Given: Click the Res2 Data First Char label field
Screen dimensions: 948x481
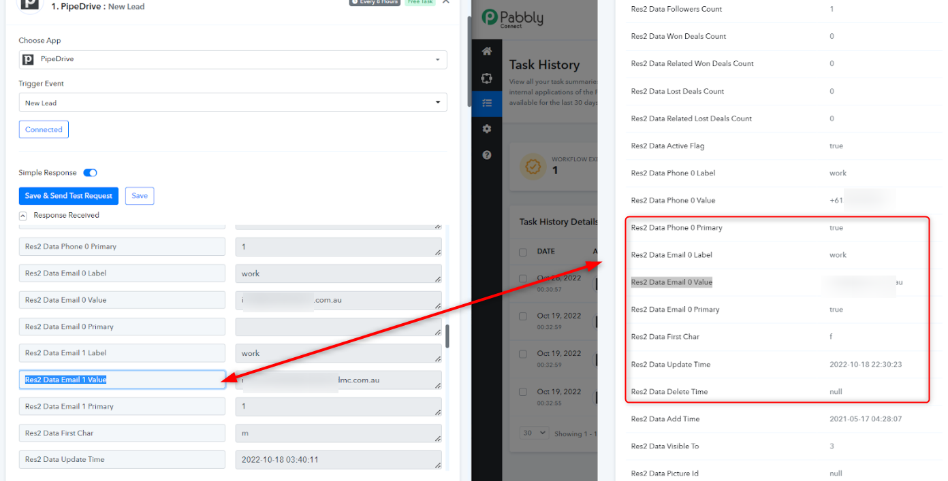Looking at the screenshot, I should [122, 433].
